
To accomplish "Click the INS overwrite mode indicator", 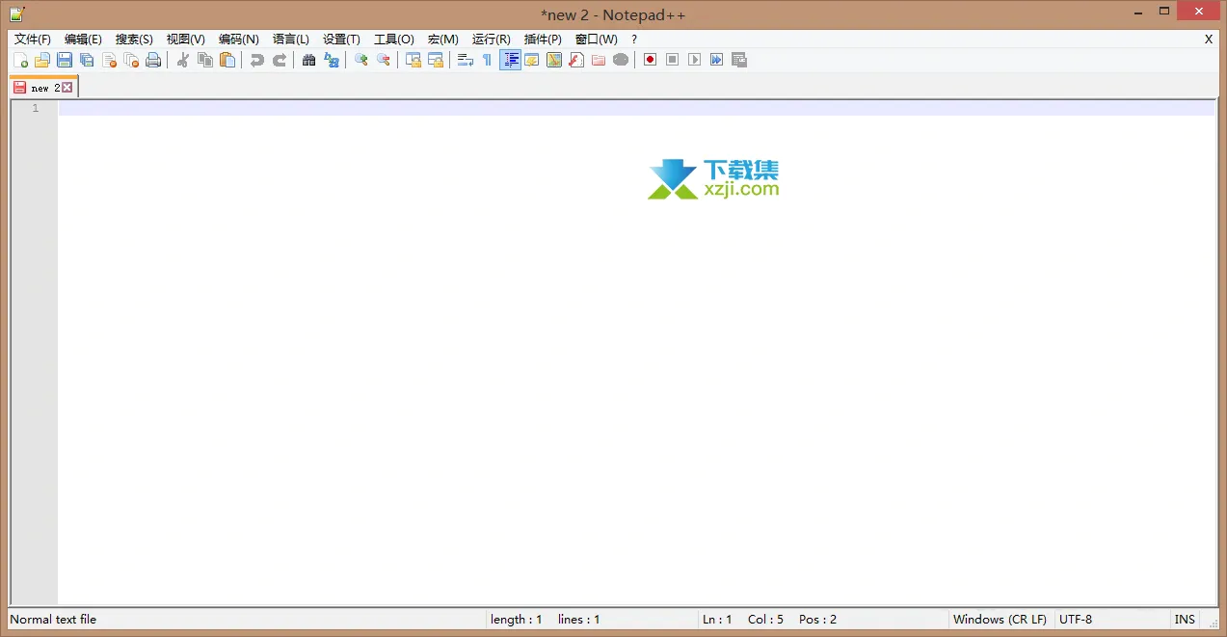I will 1185,619.
